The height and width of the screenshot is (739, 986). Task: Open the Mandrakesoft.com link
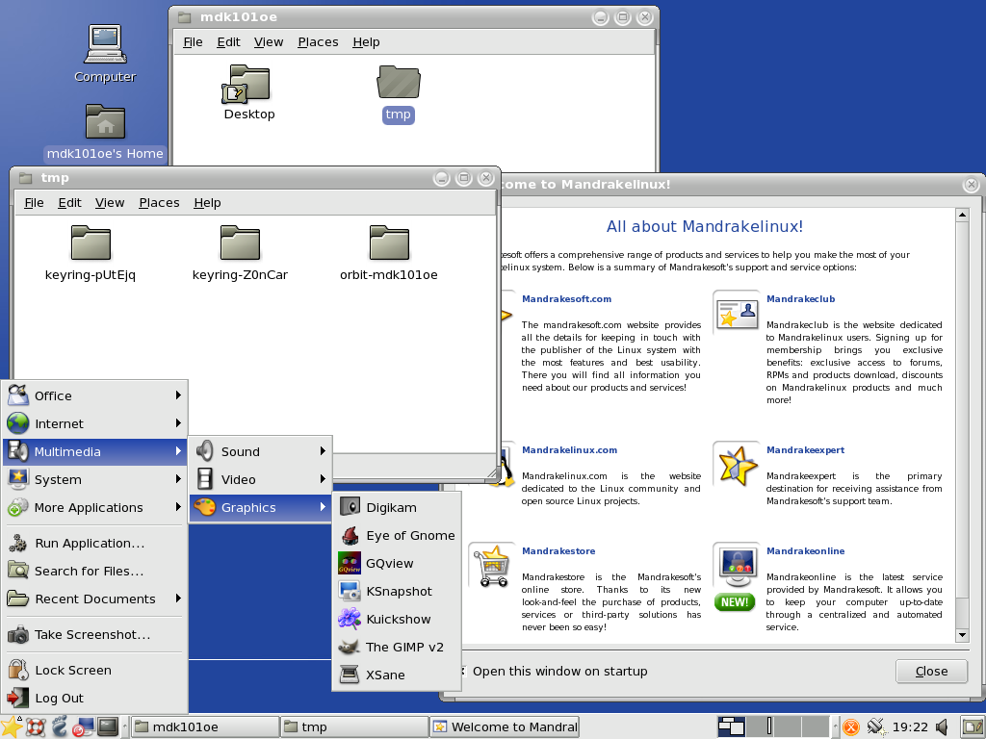(566, 299)
